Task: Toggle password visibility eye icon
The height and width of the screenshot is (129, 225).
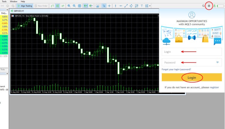Action: tap(217, 62)
